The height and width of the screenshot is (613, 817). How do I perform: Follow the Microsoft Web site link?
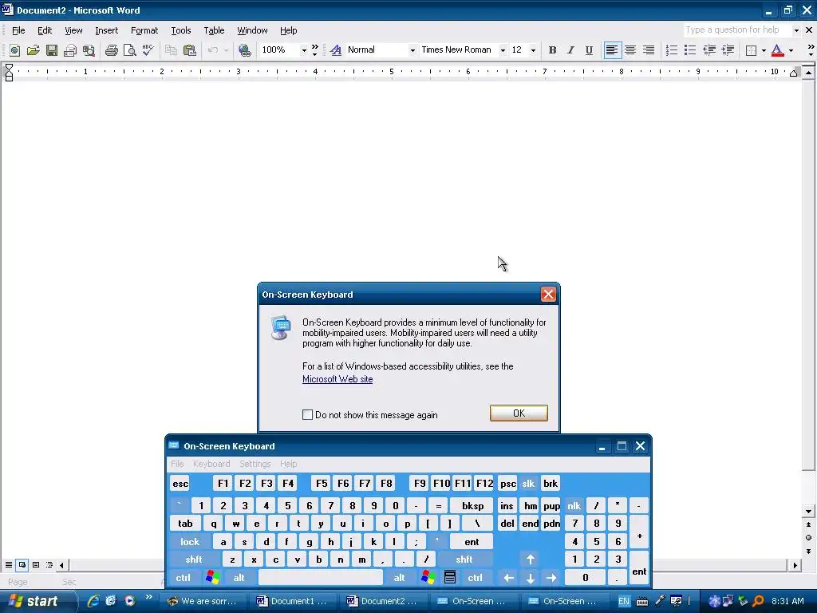(337, 379)
